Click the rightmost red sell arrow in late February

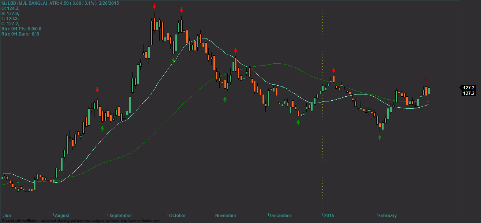(425, 79)
